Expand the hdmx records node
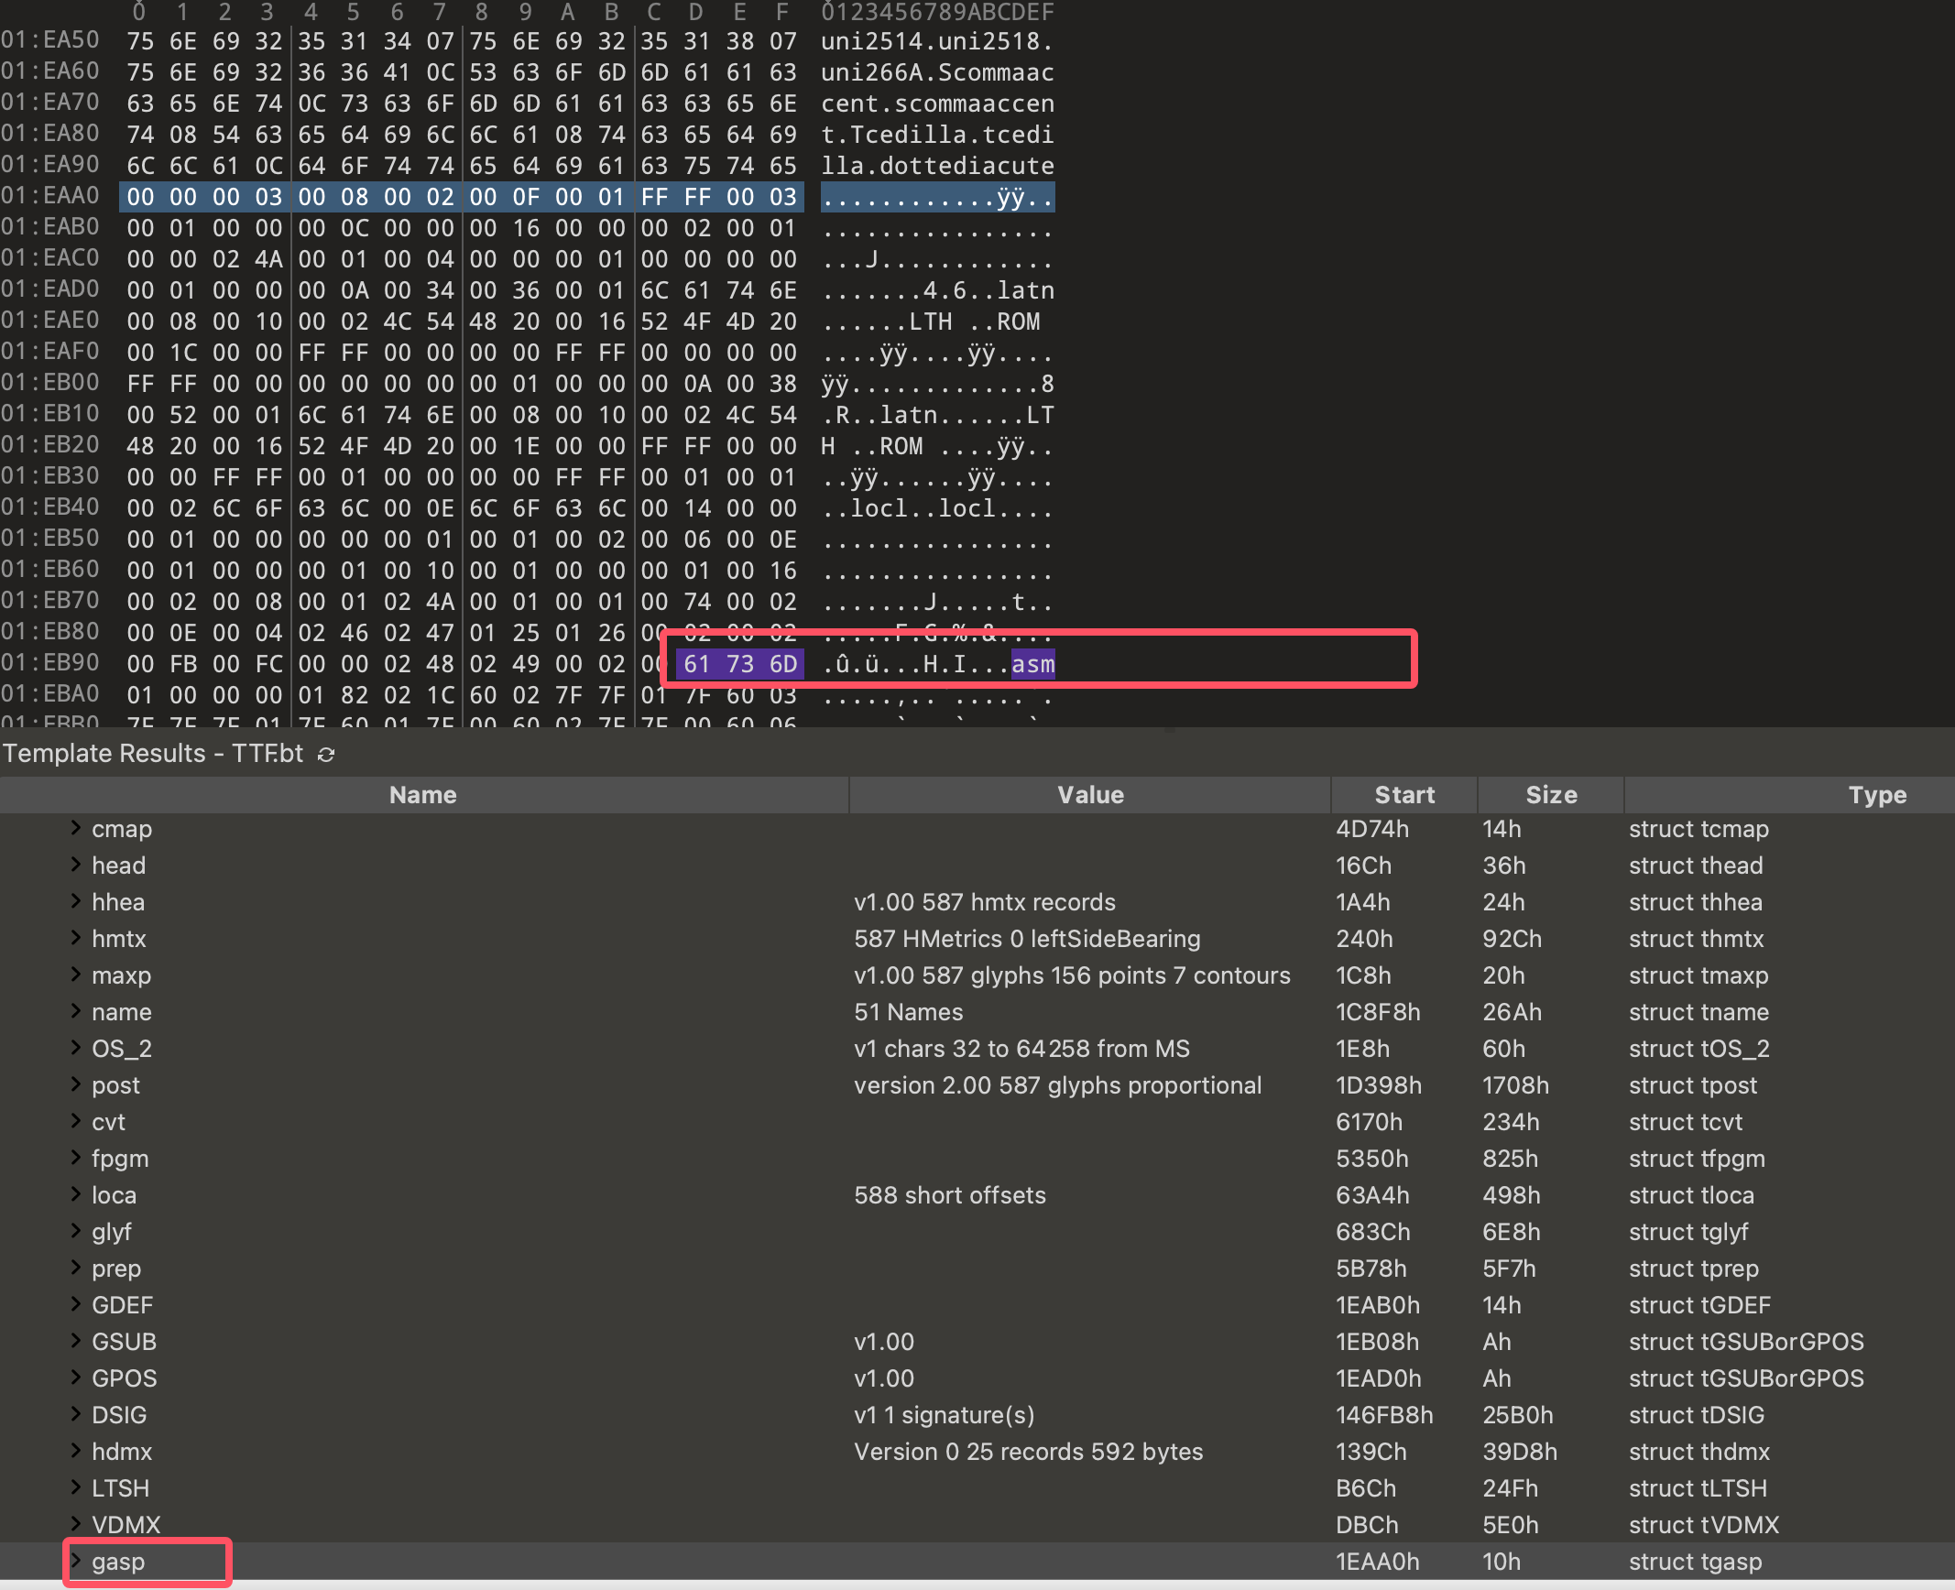The image size is (1955, 1590). tap(77, 1451)
